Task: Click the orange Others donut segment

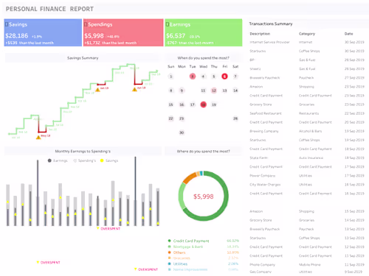Action: point(189,178)
